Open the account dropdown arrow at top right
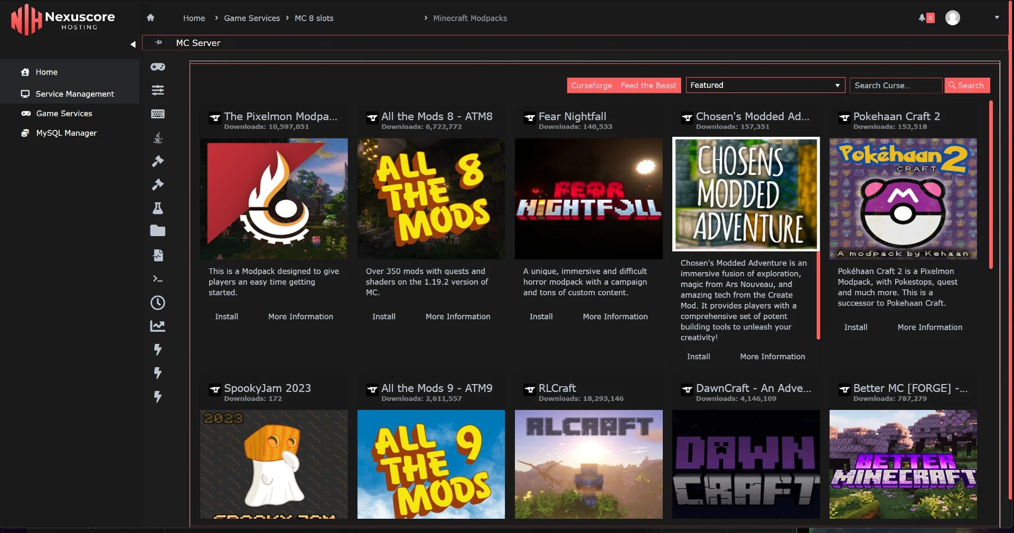Viewport: 1014px width, 533px height. point(997,17)
